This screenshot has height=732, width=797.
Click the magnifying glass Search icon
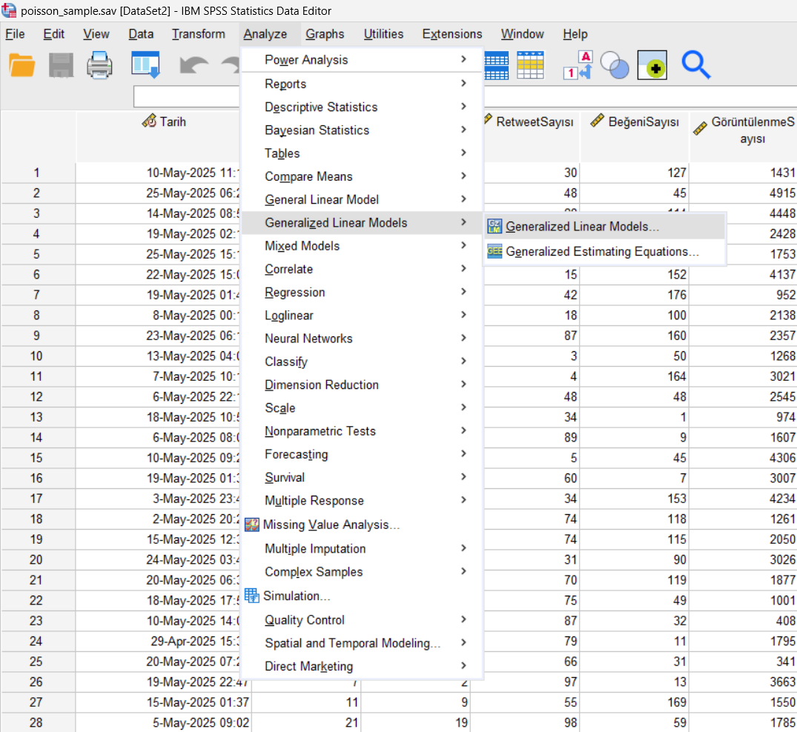point(695,65)
